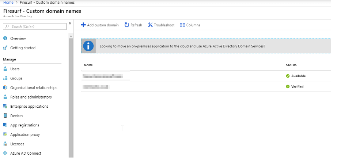Viewport: 337px width, 159px height.
Task: Click the Columns button label
Action: (x=193, y=25)
